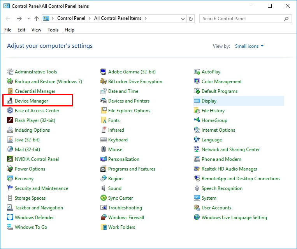Viewport: 297px width, 249px height.
Task: Open the Tools menu
Action: click(x=53, y=30)
